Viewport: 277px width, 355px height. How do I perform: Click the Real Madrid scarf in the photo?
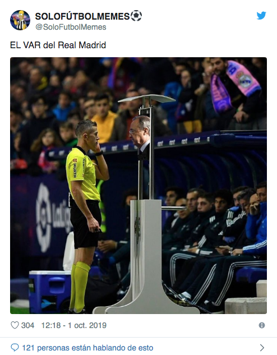234,86
